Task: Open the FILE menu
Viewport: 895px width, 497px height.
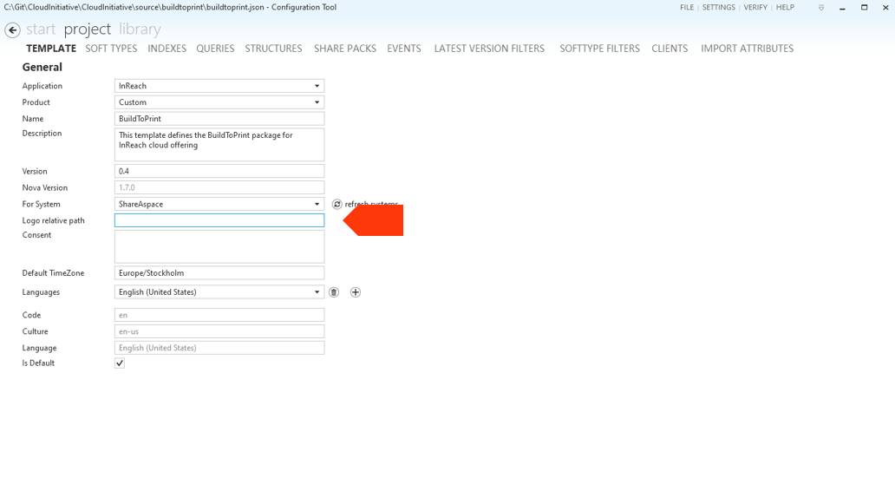Action: pos(687,8)
